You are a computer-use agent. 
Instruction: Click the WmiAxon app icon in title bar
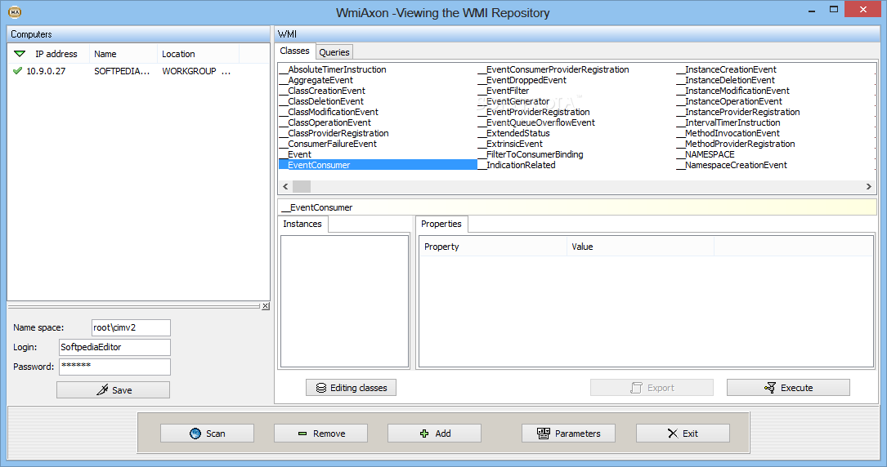[15, 12]
